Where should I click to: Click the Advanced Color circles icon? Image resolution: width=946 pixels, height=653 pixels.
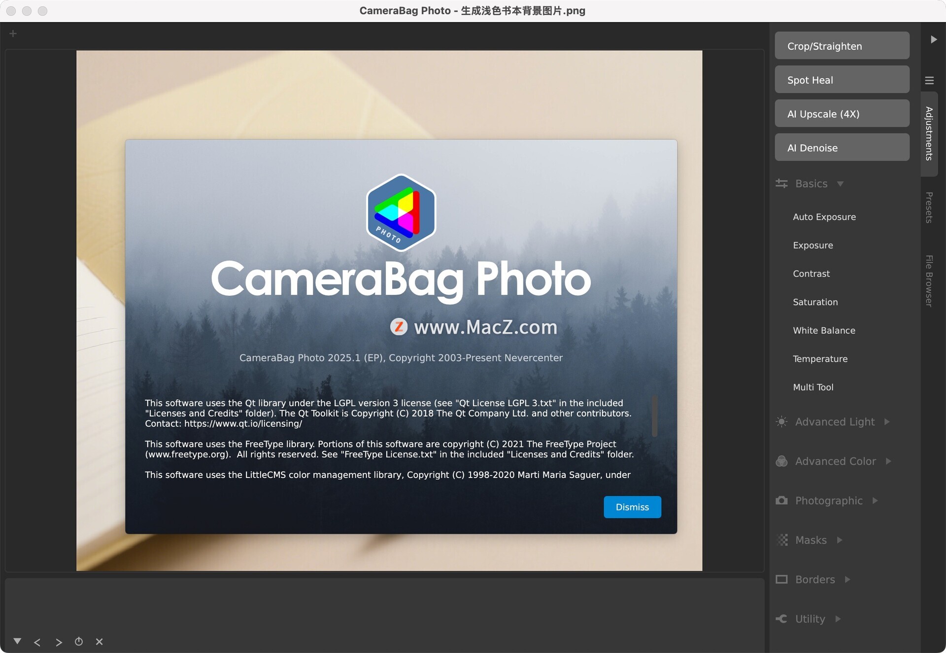[x=781, y=461]
